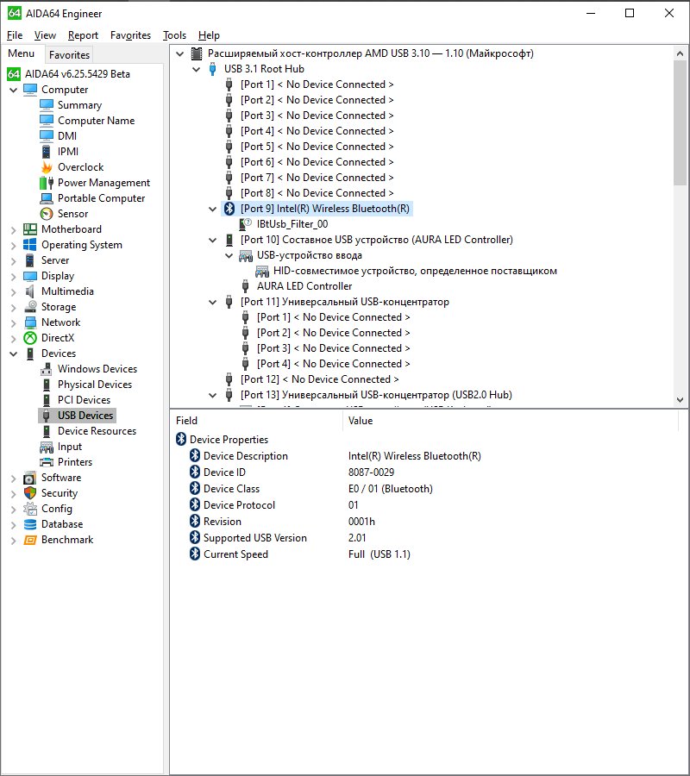The width and height of the screenshot is (690, 776).
Task: Collapse the Port 11 USB hub node
Action: 213,303
